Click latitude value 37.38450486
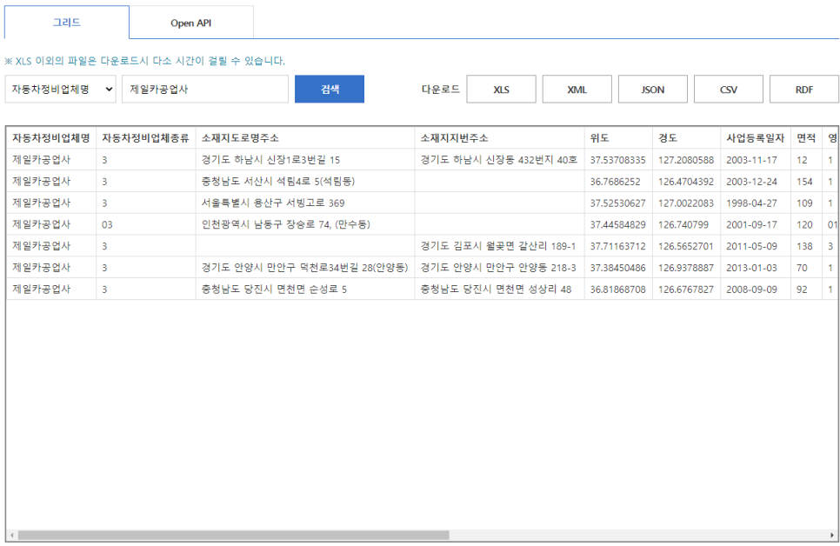 (617, 268)
